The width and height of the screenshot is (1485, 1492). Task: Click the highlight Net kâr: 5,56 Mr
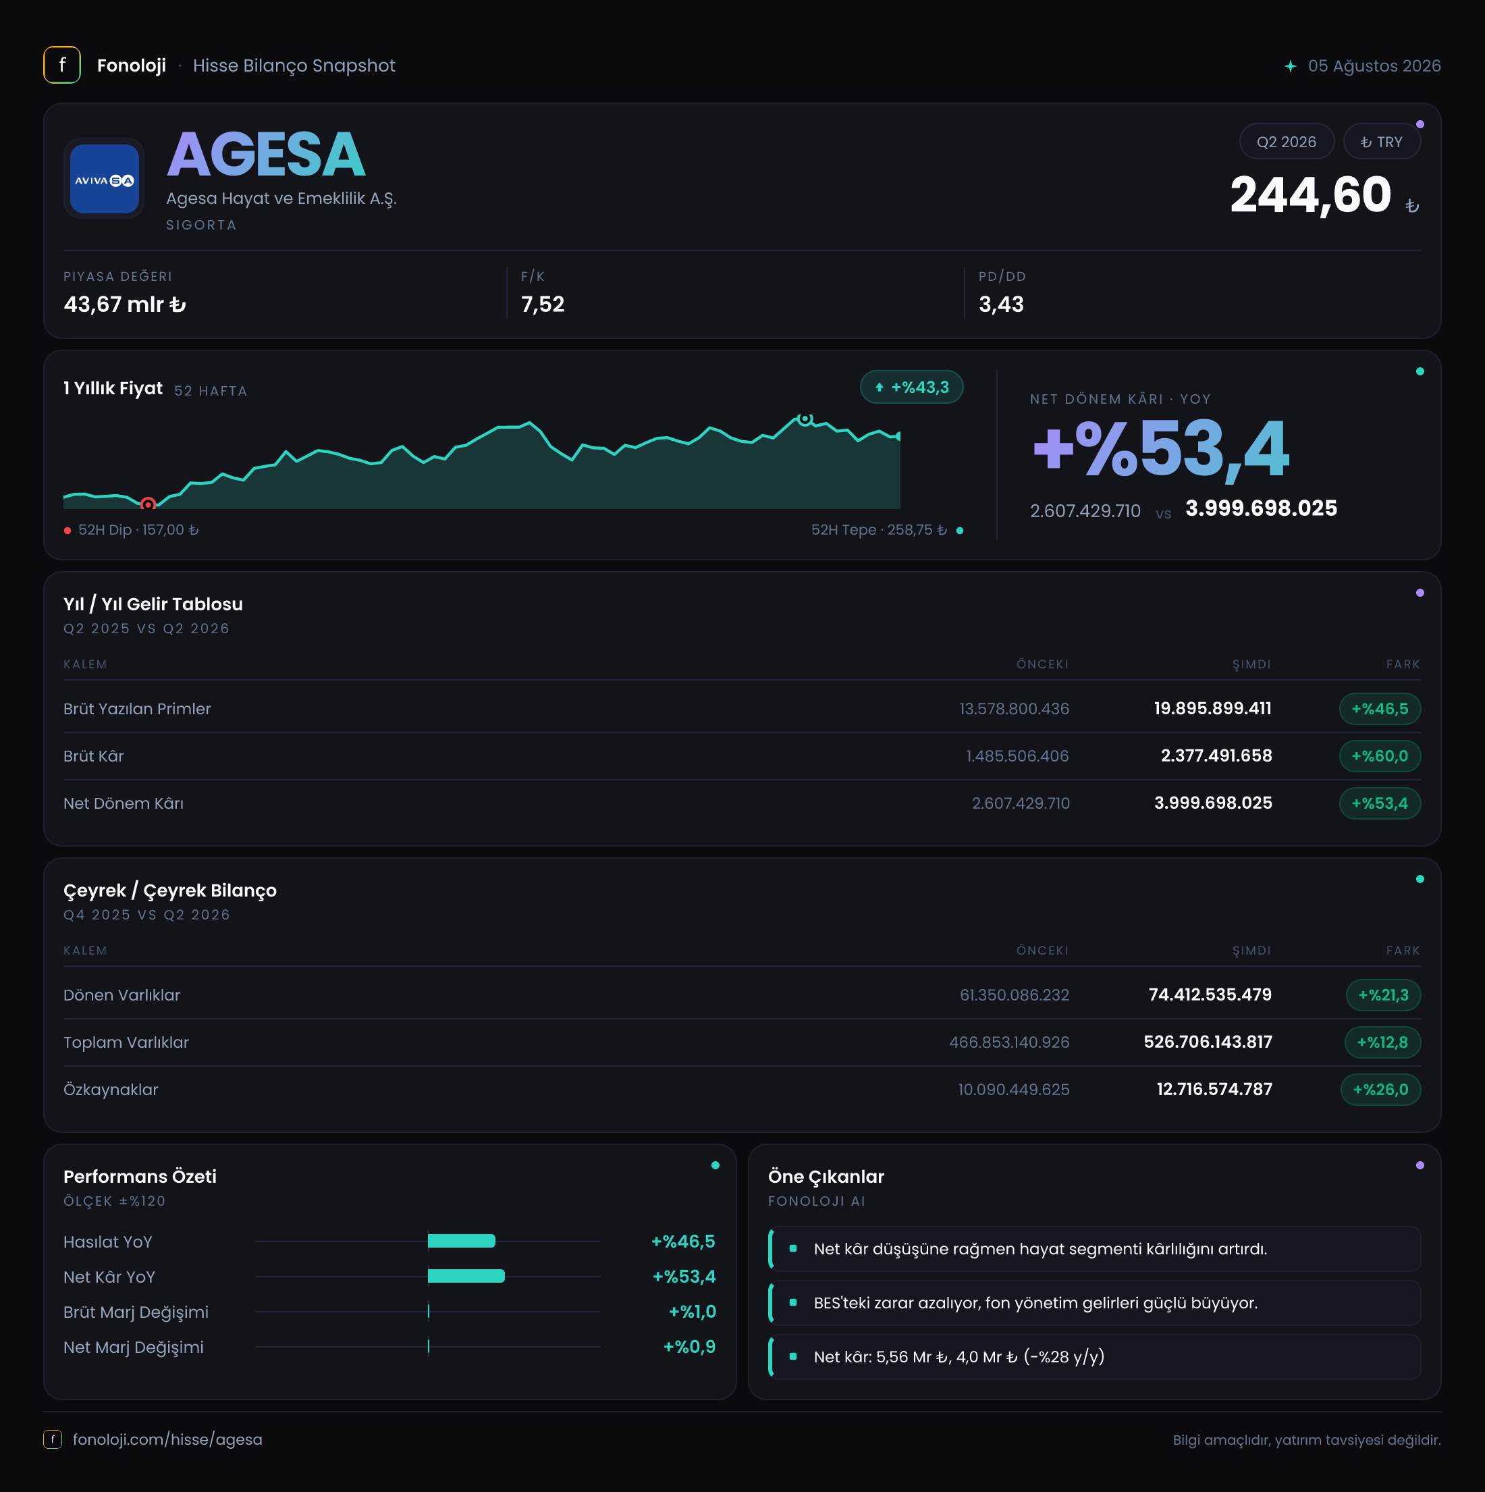click(x=1095, y=1357)
